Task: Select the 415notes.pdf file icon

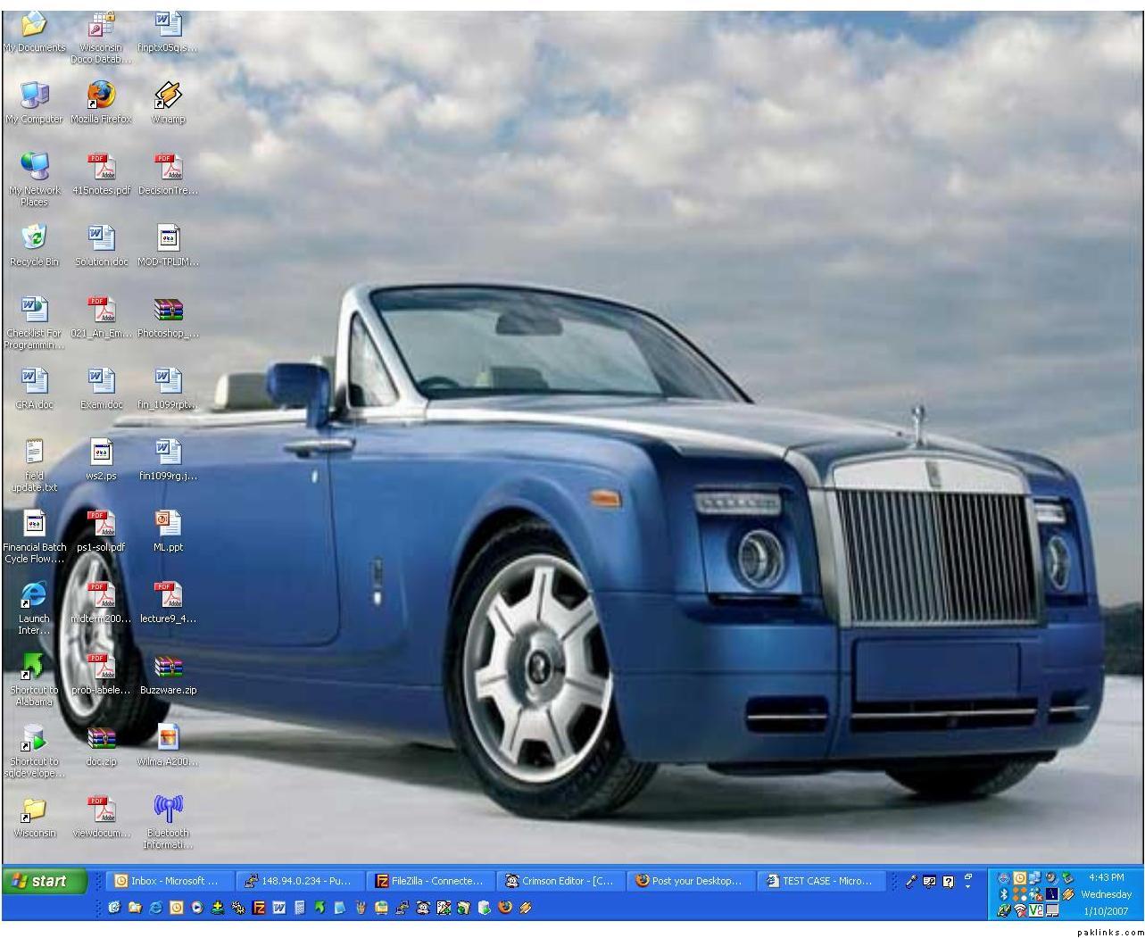Action: pos(101,167)
